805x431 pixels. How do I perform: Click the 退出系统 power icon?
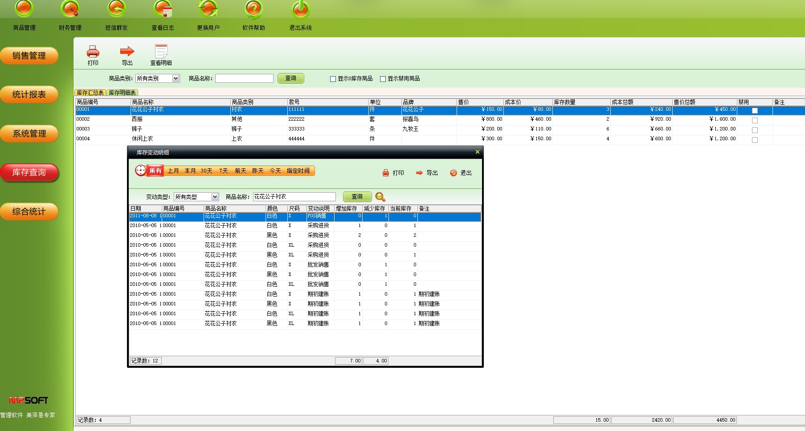coord(300,10)
